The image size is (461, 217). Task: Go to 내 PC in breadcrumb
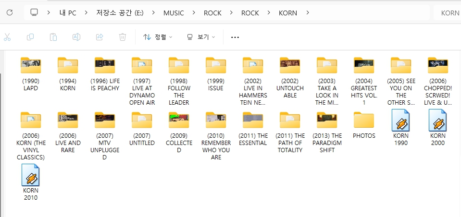pyautogui.click(x=68, y=13)
